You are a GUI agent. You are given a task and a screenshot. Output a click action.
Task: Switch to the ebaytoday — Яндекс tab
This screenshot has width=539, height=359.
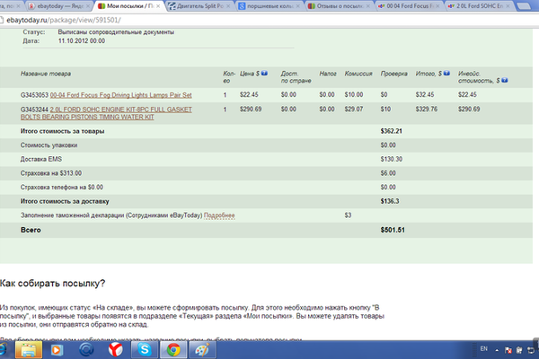point(59,6)
